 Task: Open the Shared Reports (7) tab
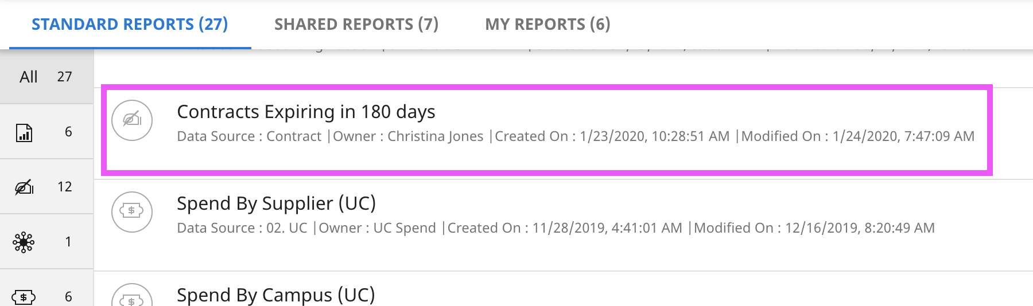pyautogui.click(x=356, y=25)
